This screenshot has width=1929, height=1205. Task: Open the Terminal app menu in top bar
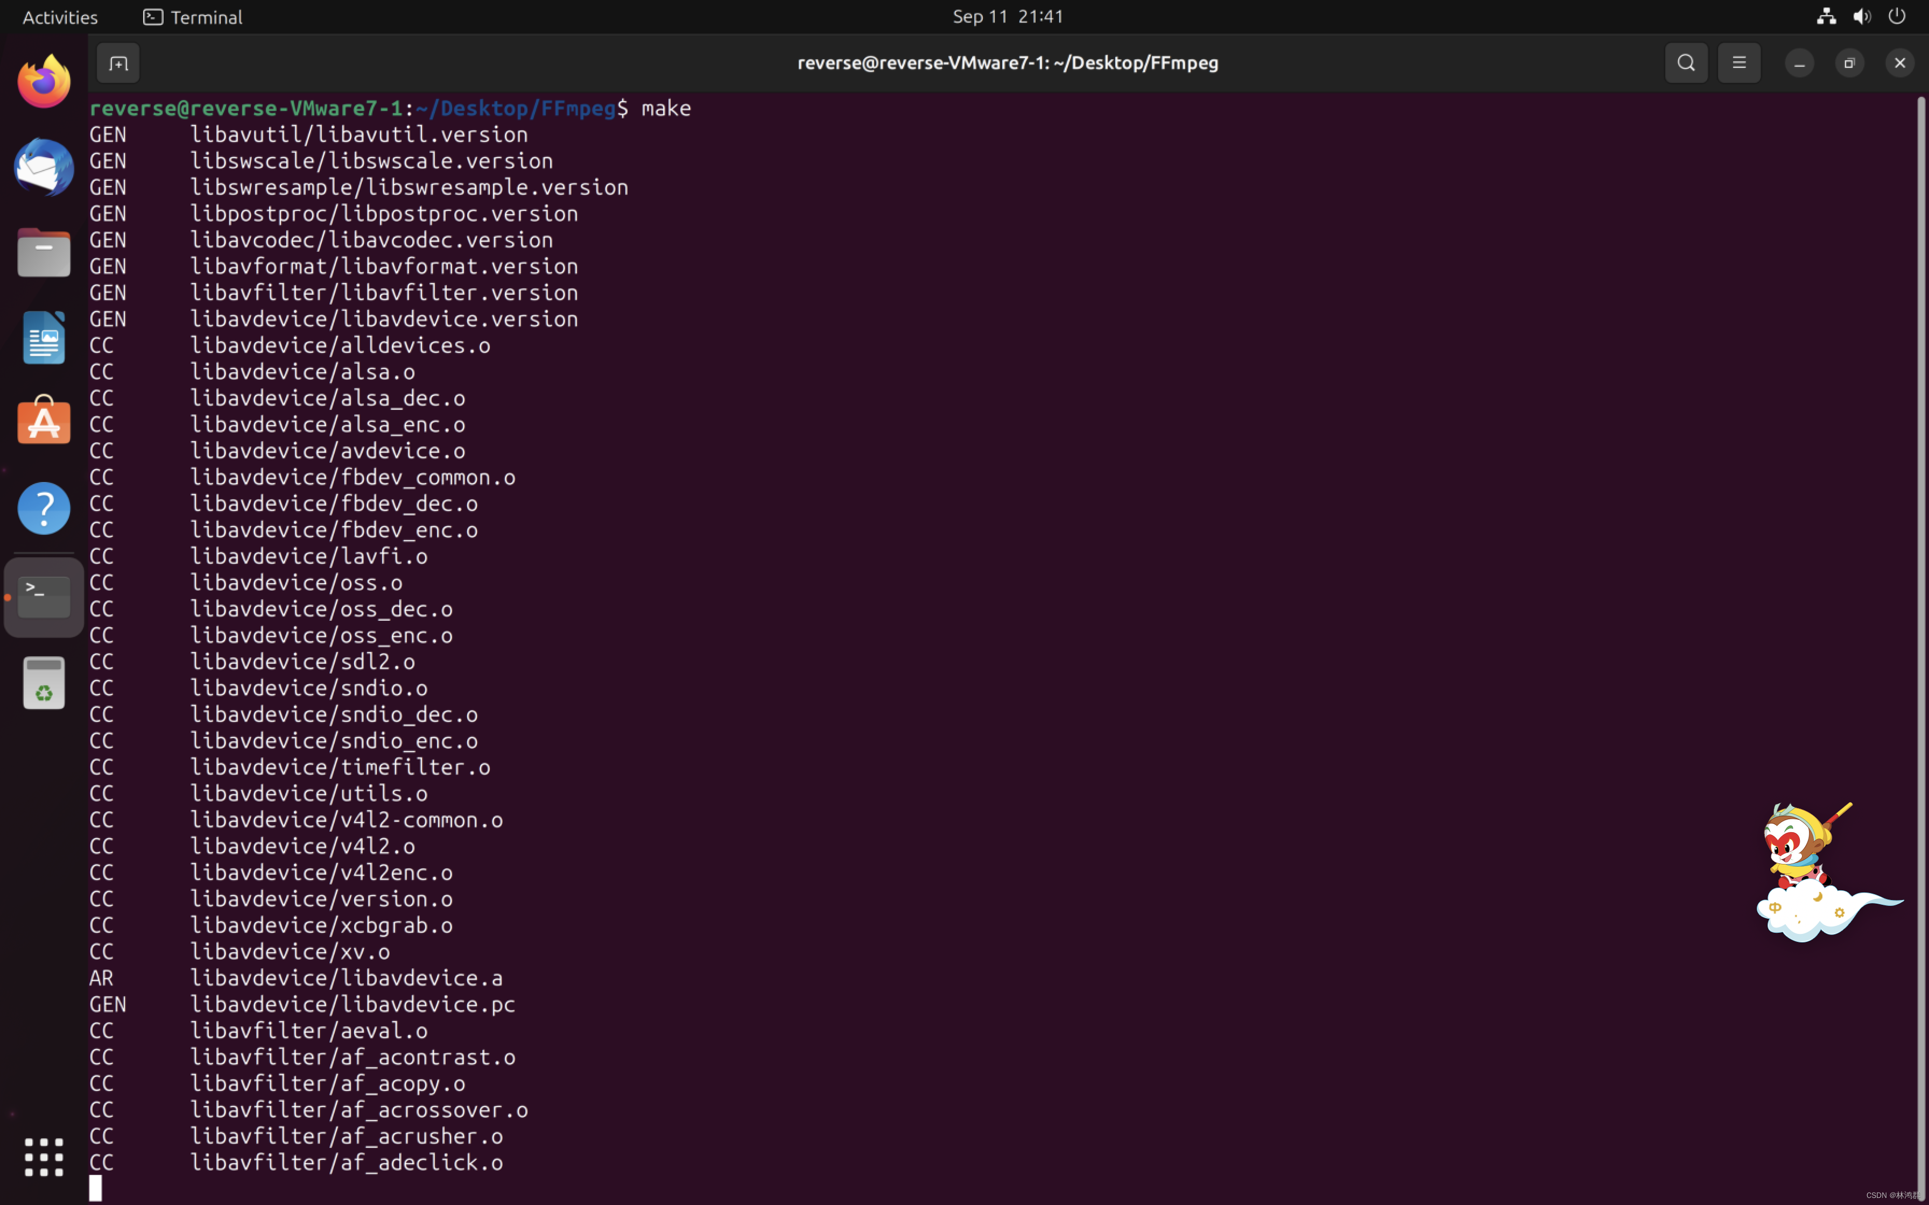[x=193, y=17]
